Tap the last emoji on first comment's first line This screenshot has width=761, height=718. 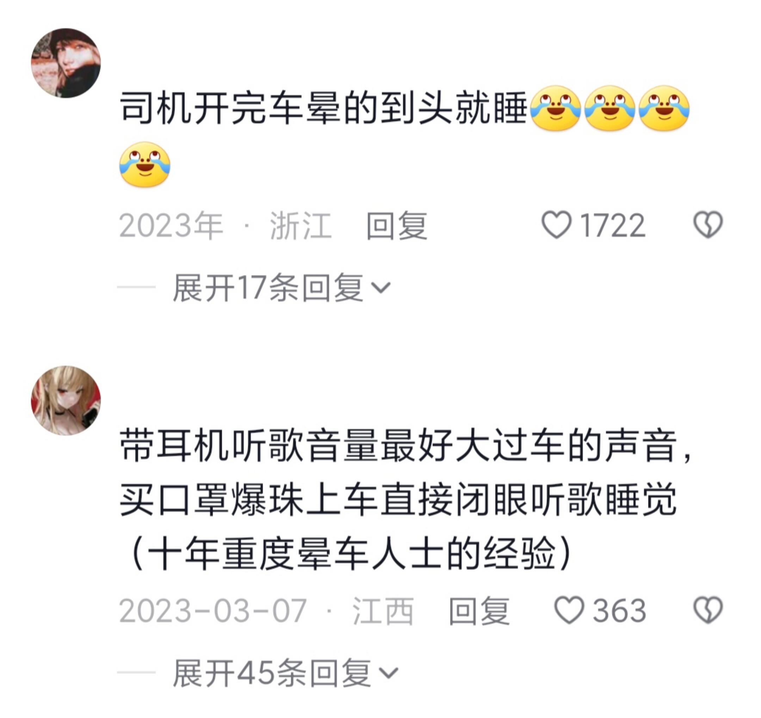click(x=664, y=108)
